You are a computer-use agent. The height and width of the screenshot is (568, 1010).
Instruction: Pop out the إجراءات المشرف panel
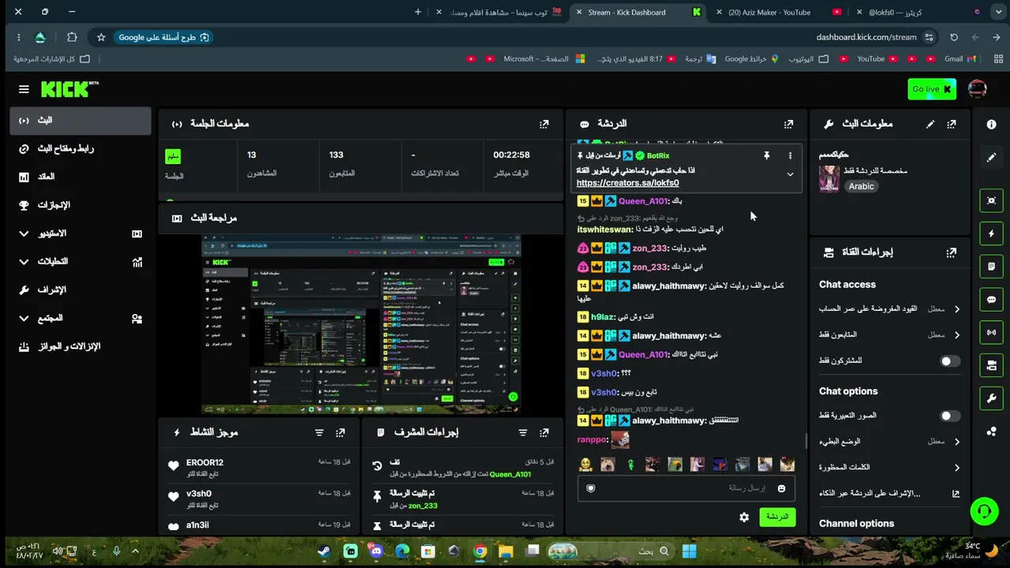[544, 432]
